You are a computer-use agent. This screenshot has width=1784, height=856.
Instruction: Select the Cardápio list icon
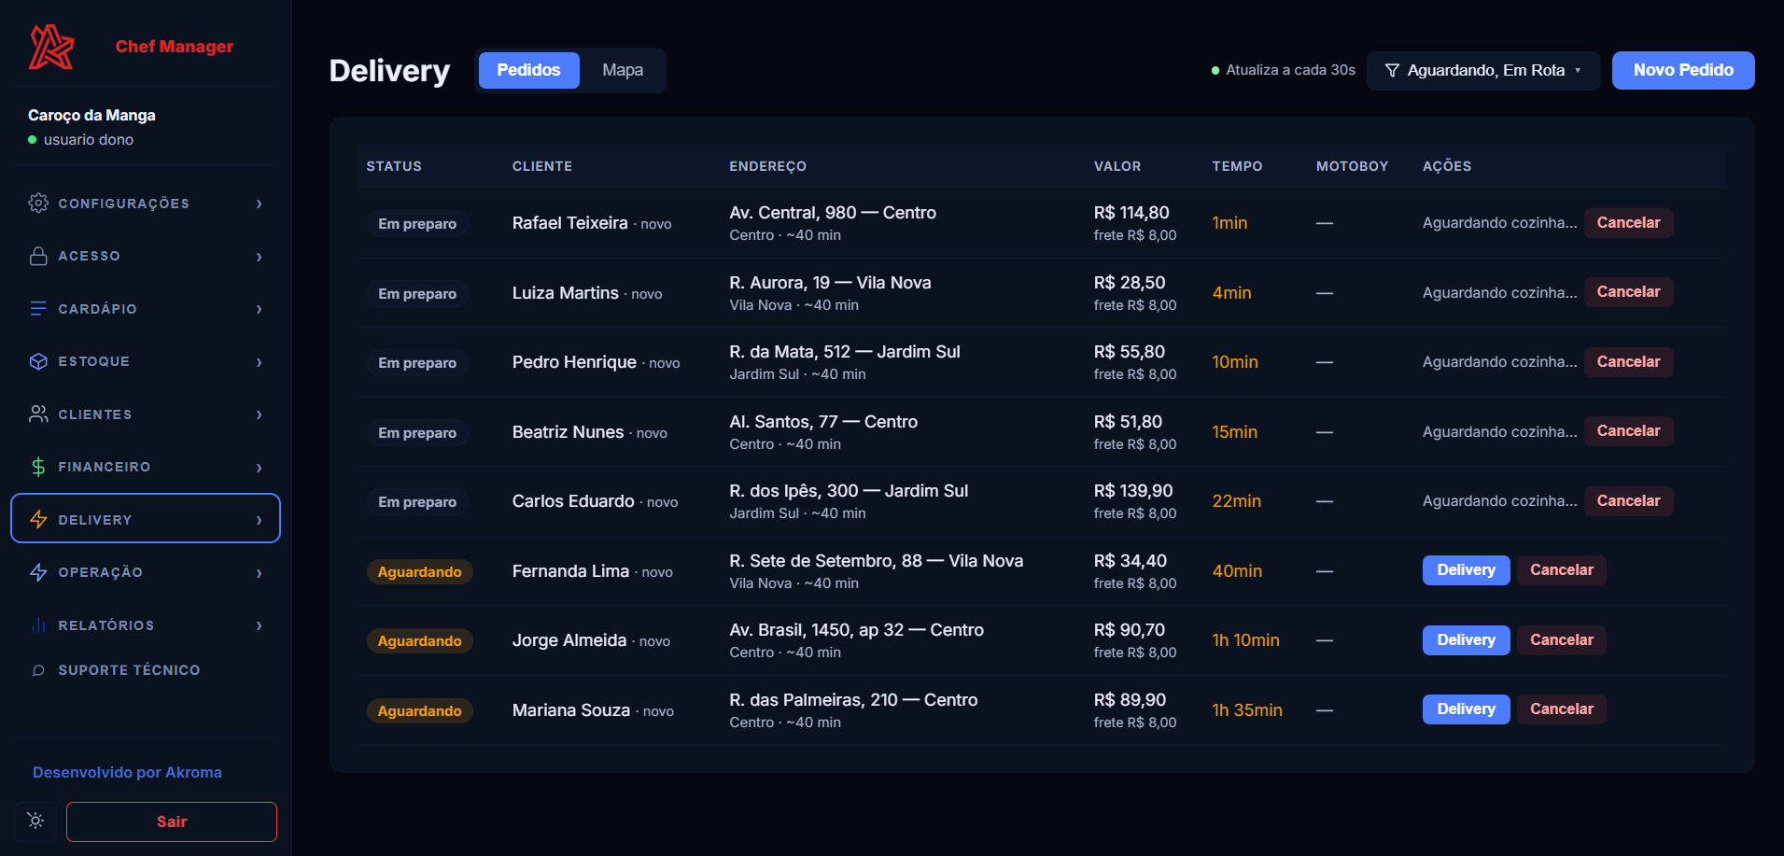tap(38, 308)
